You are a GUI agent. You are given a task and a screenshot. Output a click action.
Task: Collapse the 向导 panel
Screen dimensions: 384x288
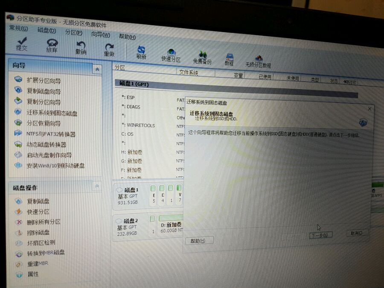point(97,69)
